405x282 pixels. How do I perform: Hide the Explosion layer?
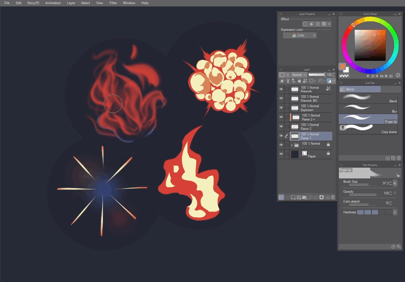point(281,108)
